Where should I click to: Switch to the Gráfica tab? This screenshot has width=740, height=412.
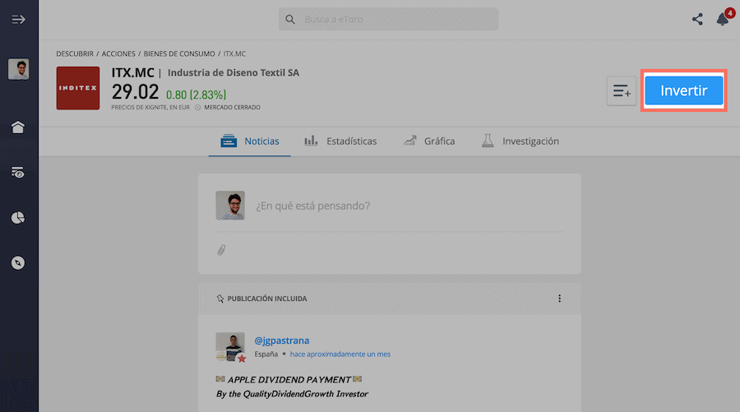coord(429,141)
